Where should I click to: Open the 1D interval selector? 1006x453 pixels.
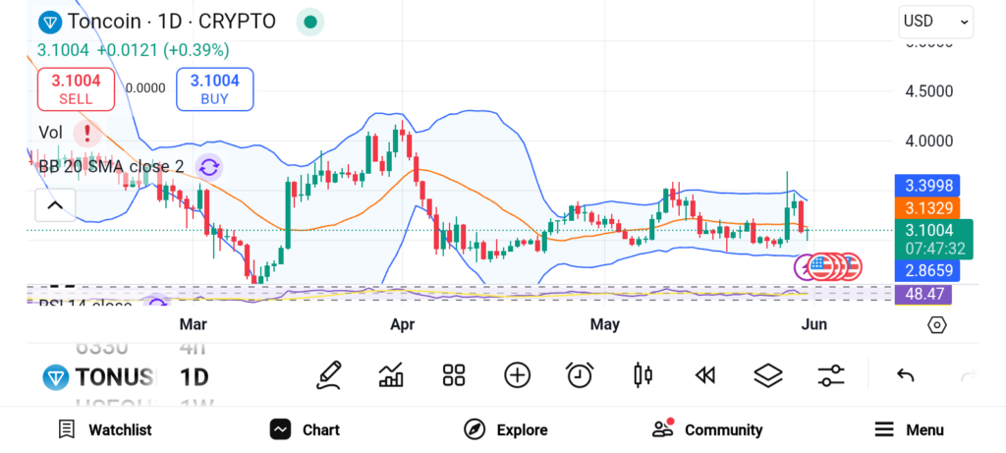click(x=194, y=376)
